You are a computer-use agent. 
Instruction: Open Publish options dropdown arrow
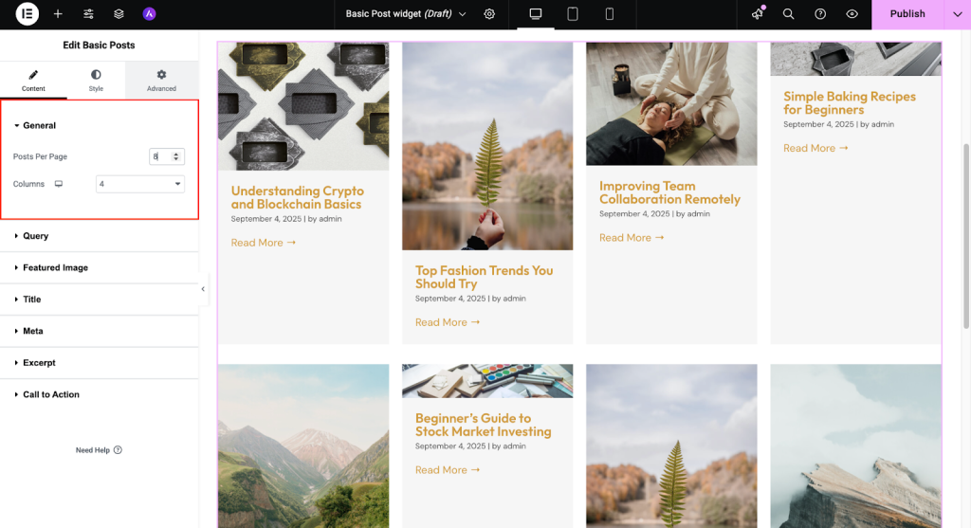(956, 14)
